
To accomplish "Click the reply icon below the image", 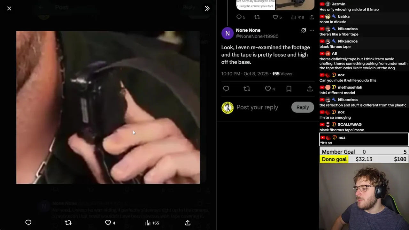I will pyautogui.click(x=28, y=223).
